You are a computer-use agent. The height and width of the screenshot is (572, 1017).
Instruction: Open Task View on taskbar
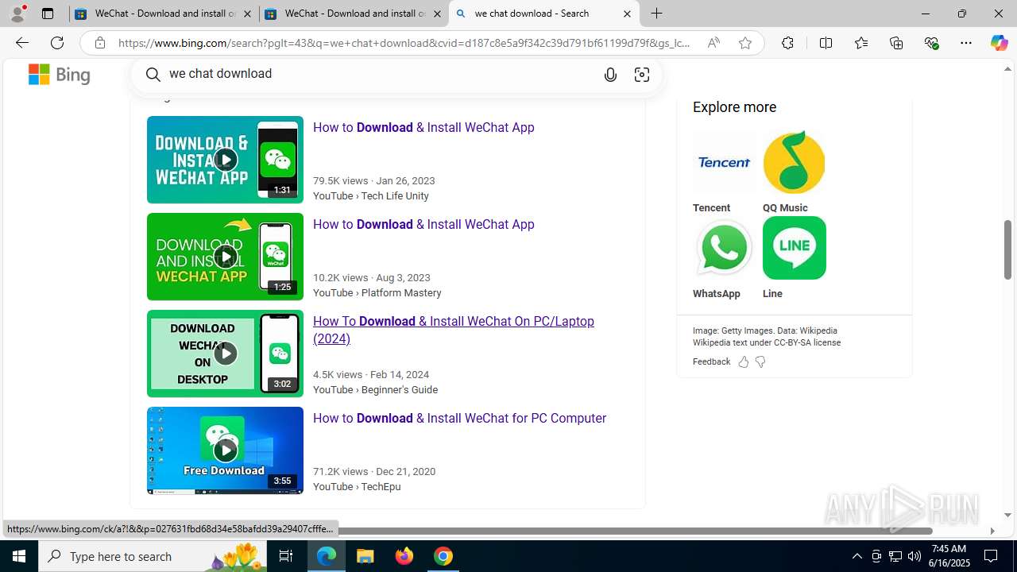(x=286, y=556)
